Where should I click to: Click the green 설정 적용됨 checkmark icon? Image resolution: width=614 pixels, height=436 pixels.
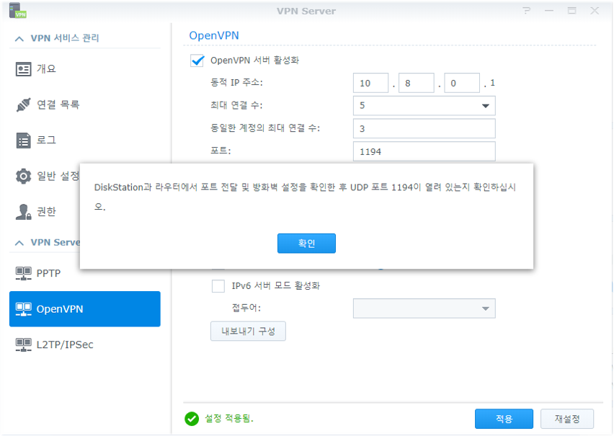192,419
